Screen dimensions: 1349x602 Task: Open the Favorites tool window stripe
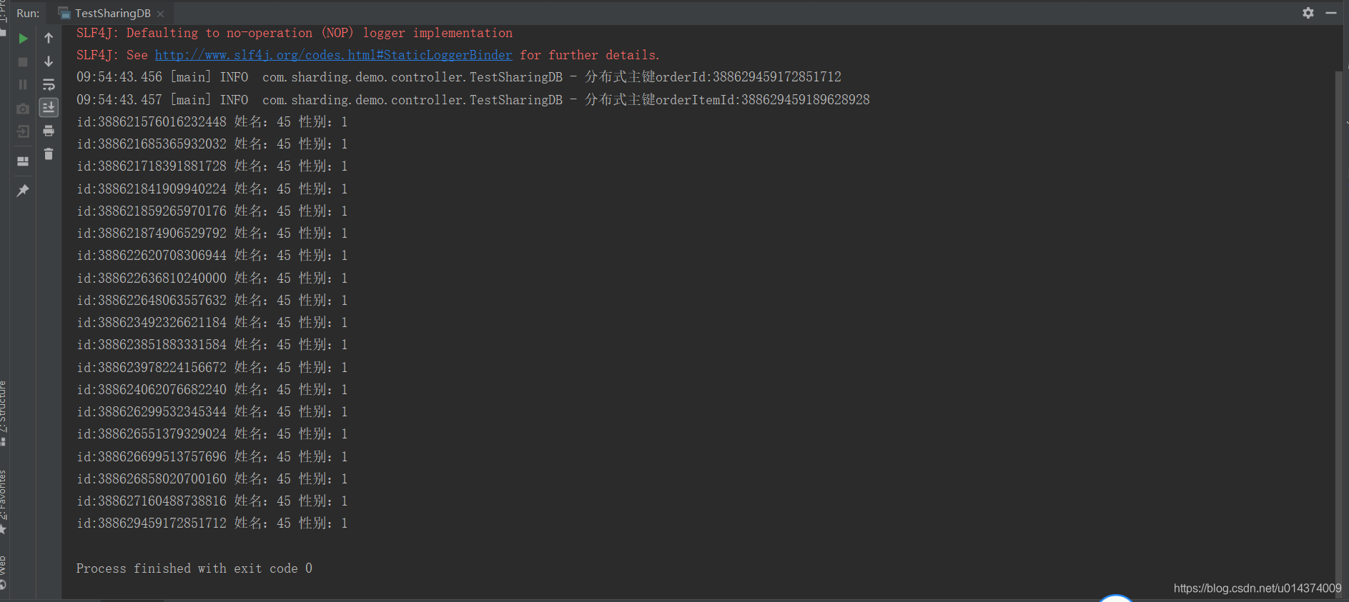(x=4, y=501)
